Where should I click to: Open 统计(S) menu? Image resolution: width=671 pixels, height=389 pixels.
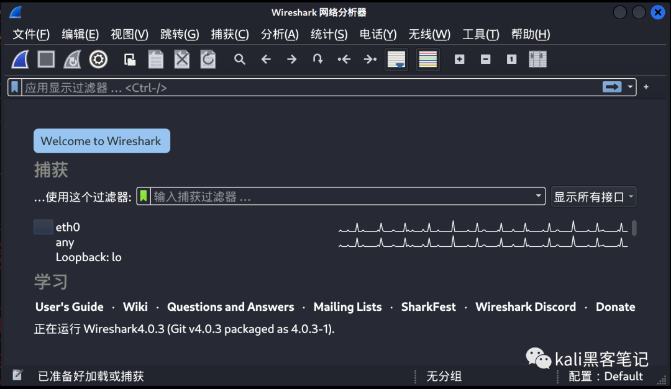(329, 34)
